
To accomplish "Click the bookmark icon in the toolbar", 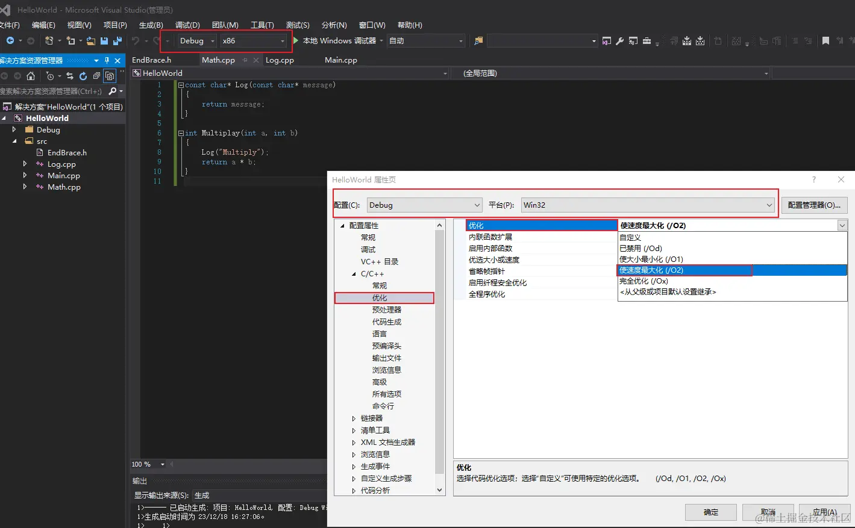I will point(825,41).
